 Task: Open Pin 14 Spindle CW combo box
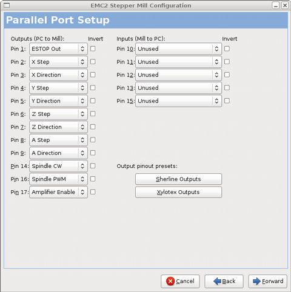pyautogui.click(x=58, y=166)
